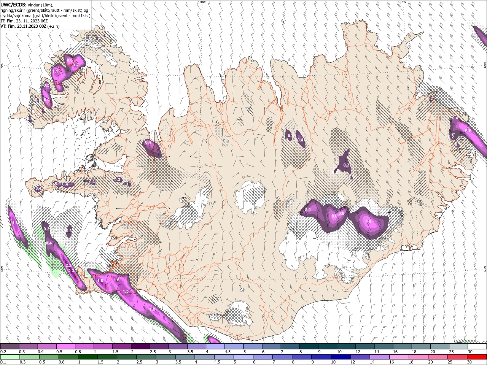Screen dimensions: 487x365
Task: Pick the 1.5–2 purple snow legend swatch
Action: click(122, 346)
